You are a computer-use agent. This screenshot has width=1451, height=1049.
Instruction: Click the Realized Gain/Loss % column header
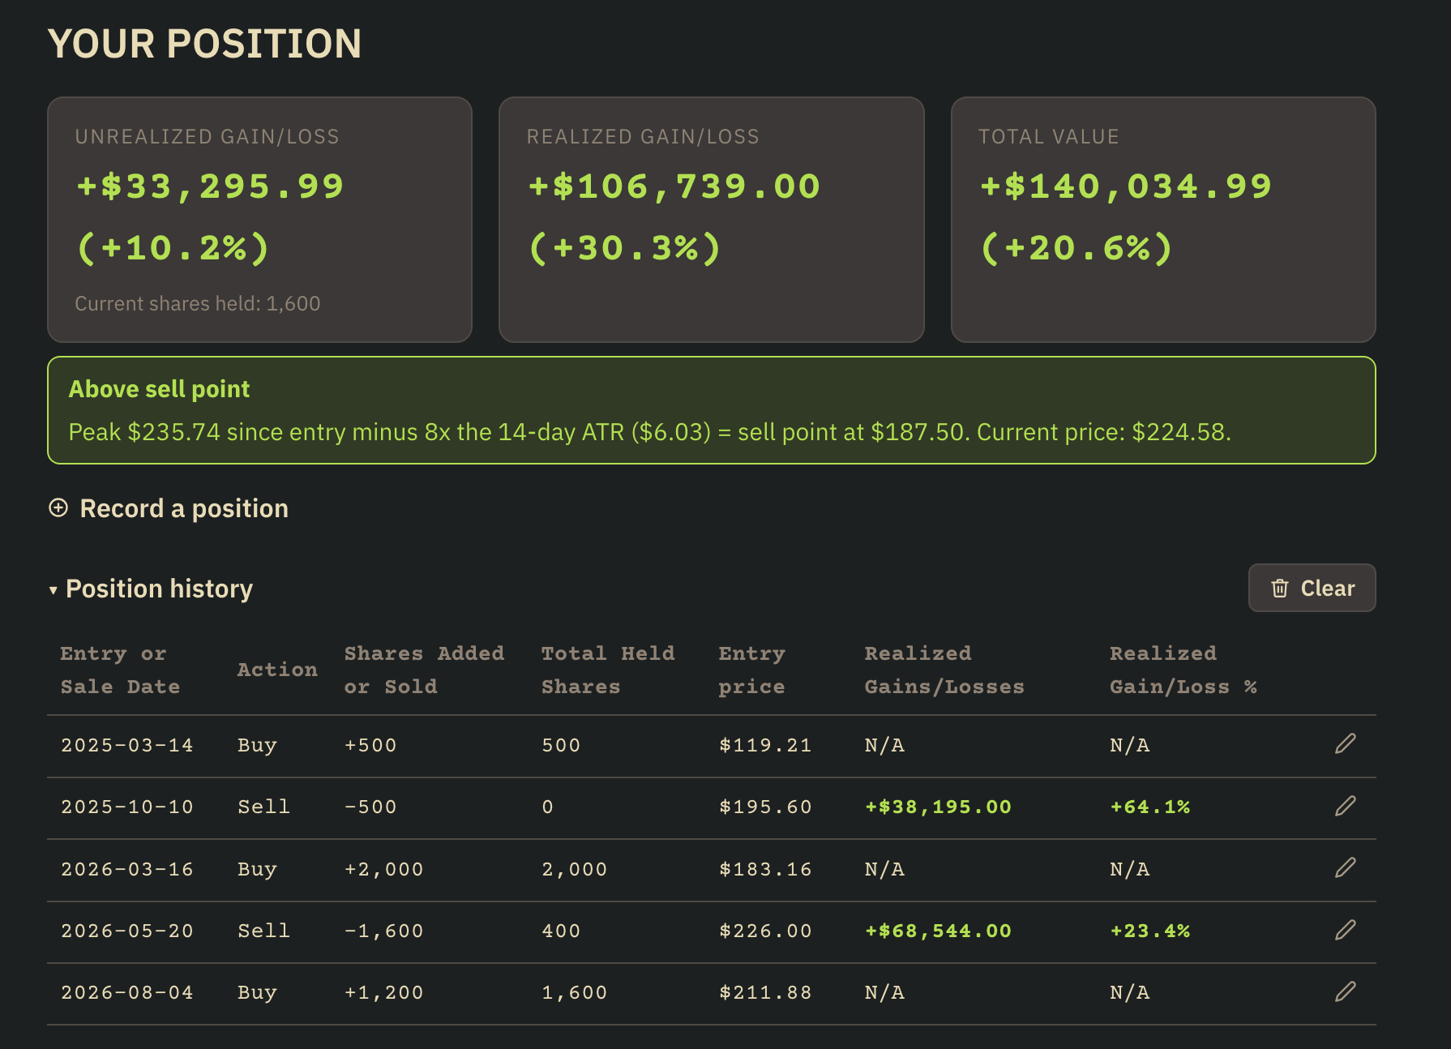(x=1183, y=670)
